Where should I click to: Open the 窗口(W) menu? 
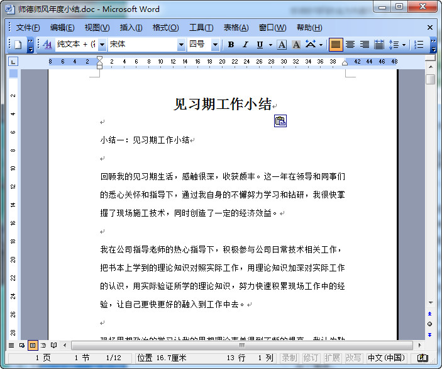pyautogui.click(x=272, y=28)
